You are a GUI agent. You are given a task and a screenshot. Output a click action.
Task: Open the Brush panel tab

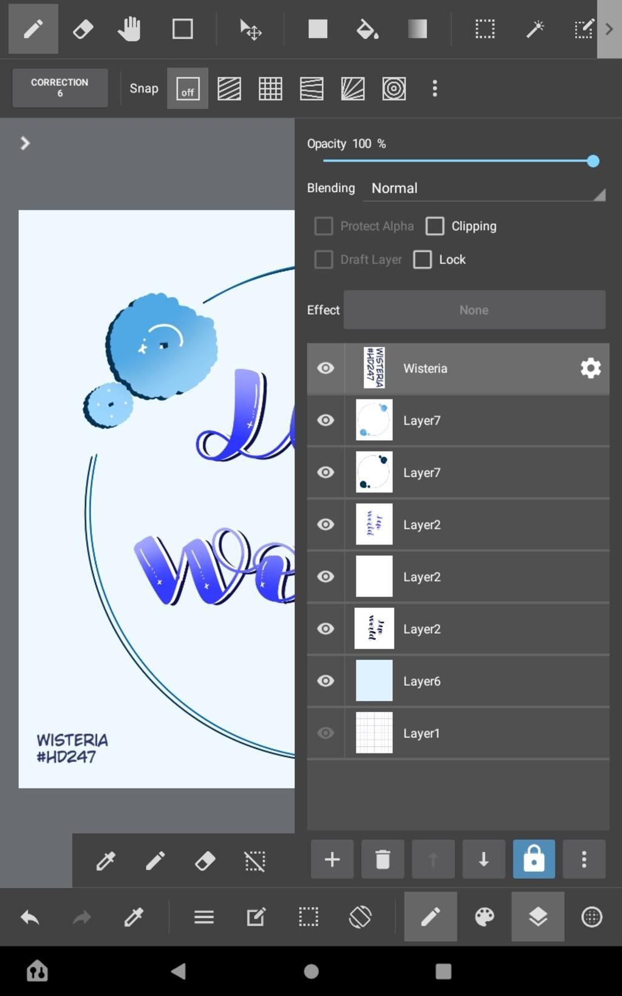431,917
